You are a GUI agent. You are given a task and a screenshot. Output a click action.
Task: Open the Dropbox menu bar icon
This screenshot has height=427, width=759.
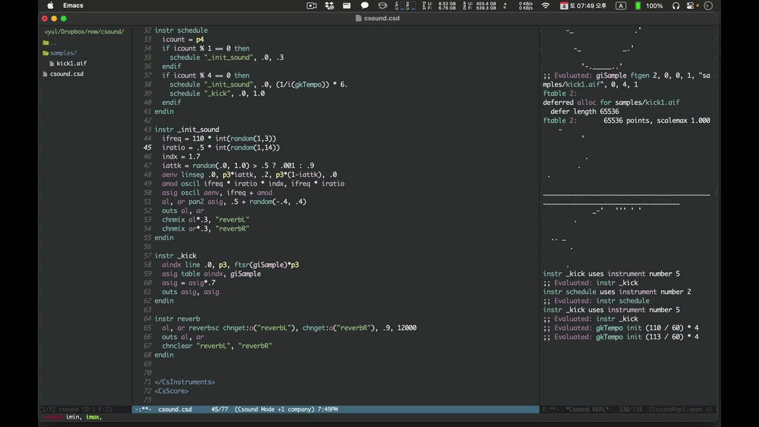330,6
